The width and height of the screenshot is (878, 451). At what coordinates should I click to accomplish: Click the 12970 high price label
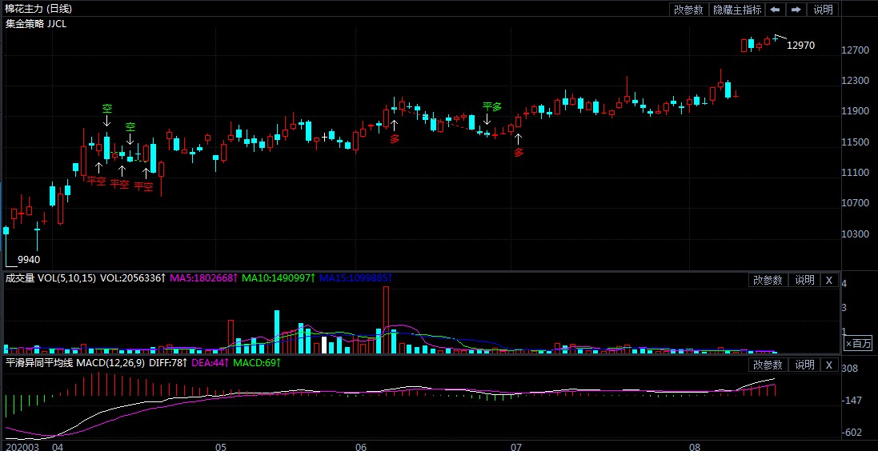pos(800,46)
